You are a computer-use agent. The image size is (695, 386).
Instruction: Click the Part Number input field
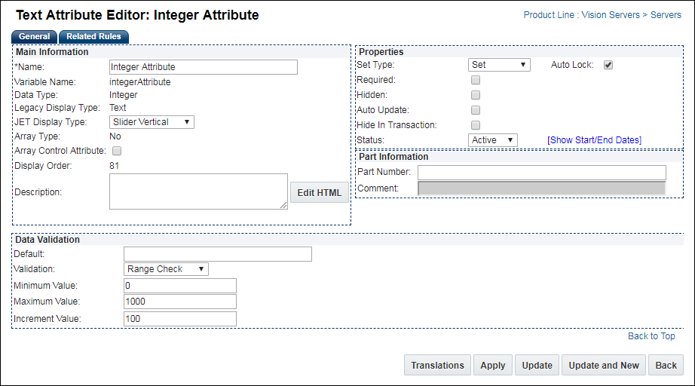542,173
